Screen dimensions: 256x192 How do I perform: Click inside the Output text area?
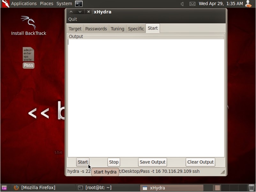(146, 98)
